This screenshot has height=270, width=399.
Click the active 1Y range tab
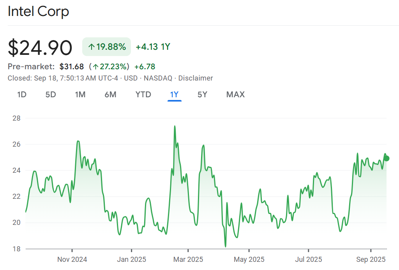pyautogui.click(x=174, y=95)
